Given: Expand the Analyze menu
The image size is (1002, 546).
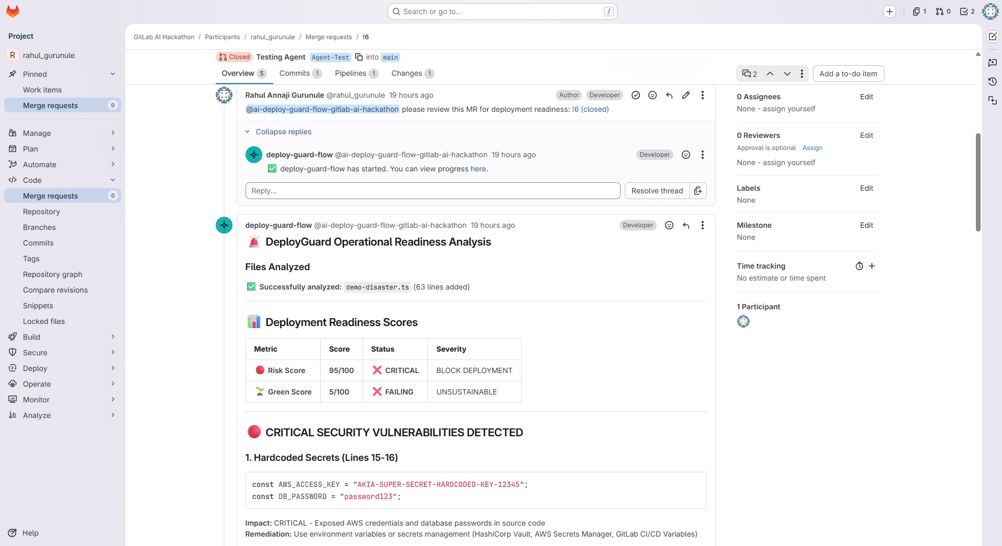Looking at the screenshot, I should click(x=63, y=415).
